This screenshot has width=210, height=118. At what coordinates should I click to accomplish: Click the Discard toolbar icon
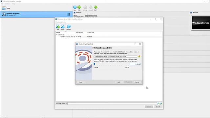coord(91,7)
